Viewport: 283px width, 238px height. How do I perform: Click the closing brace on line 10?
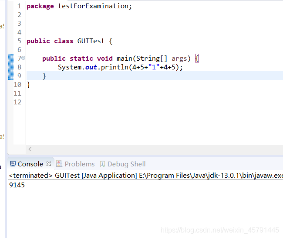coord(28,85)
